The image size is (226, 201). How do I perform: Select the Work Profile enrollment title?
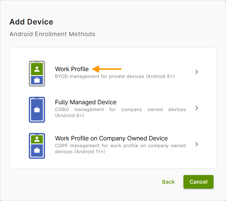pos(72,69)
